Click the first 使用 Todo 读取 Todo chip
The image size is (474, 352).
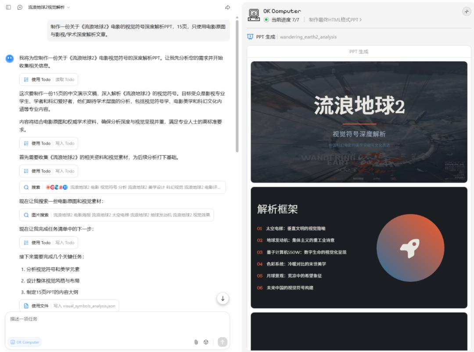(x=48, y=79)
